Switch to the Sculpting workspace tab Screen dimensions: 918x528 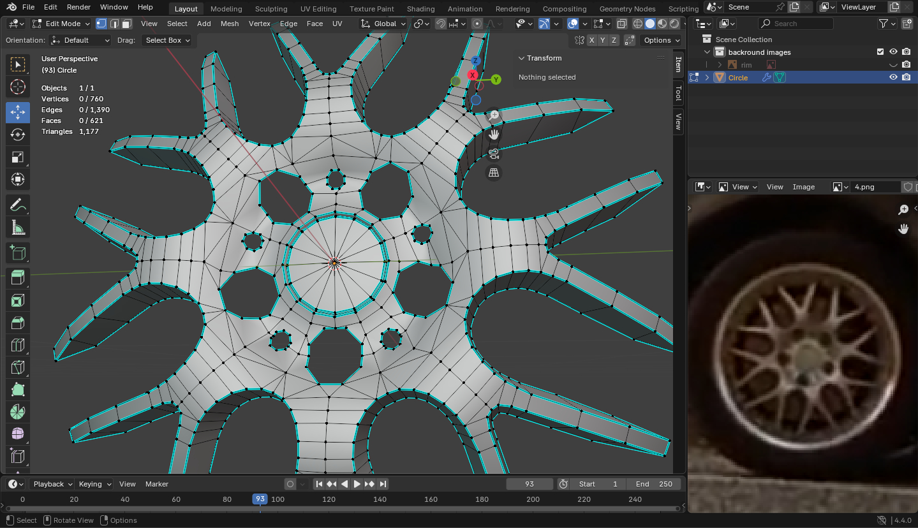point(271,9)
